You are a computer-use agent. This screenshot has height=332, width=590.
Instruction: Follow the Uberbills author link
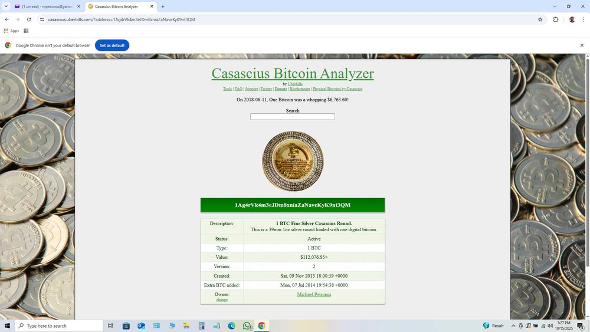tap(295, 84)
